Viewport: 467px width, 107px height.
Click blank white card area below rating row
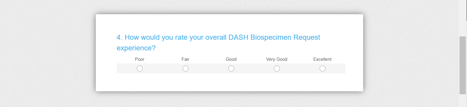(229, 82)
